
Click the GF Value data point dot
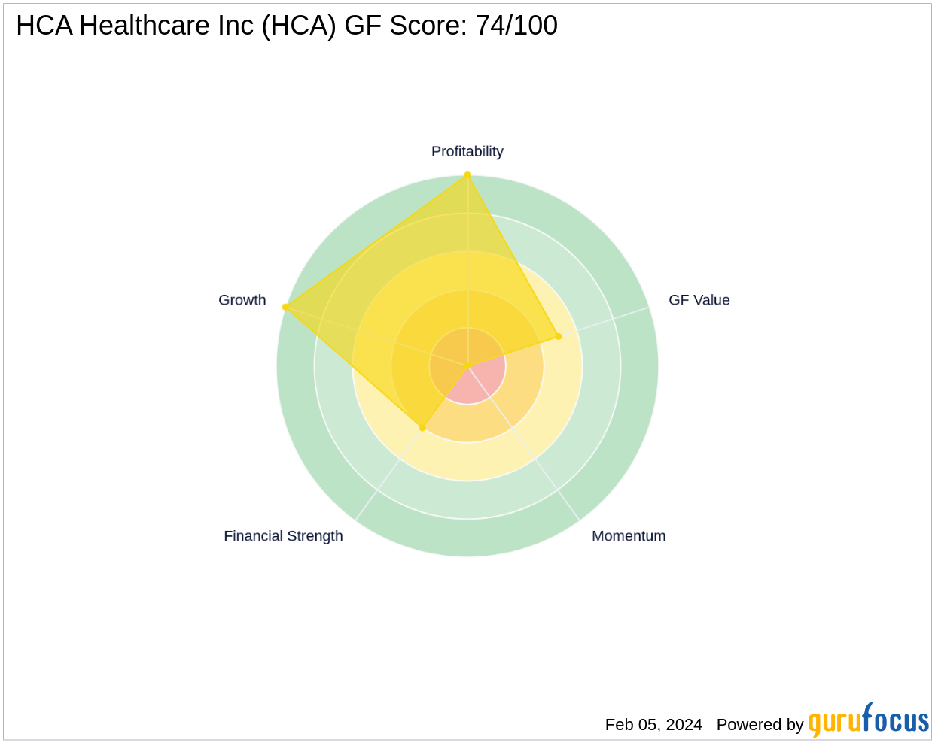(558, 336)
